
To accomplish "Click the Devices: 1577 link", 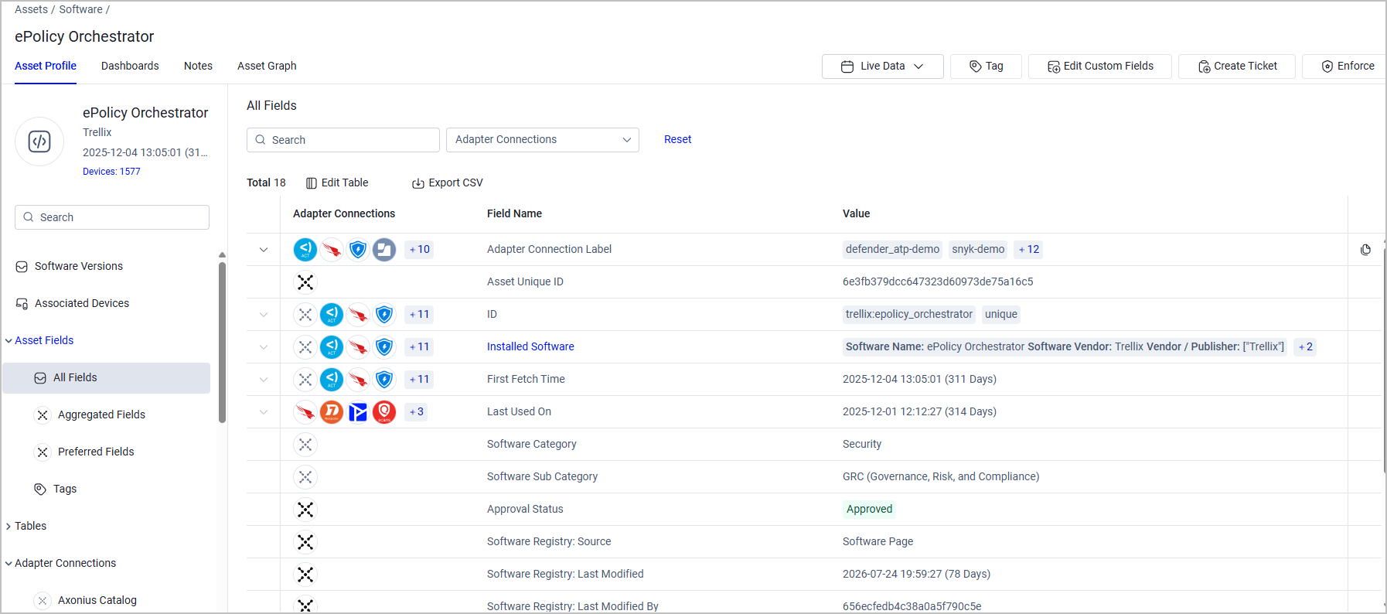I will click(111, 172).
